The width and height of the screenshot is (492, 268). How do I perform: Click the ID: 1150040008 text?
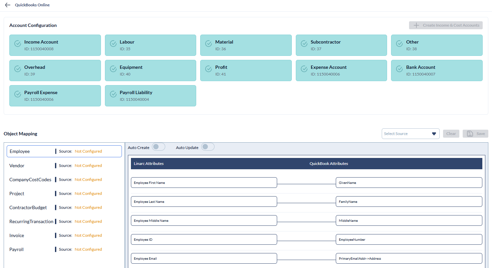[39, 49]
